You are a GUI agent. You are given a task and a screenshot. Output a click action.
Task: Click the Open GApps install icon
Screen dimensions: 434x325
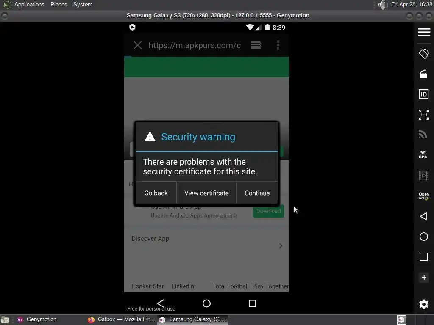(423, 196)
